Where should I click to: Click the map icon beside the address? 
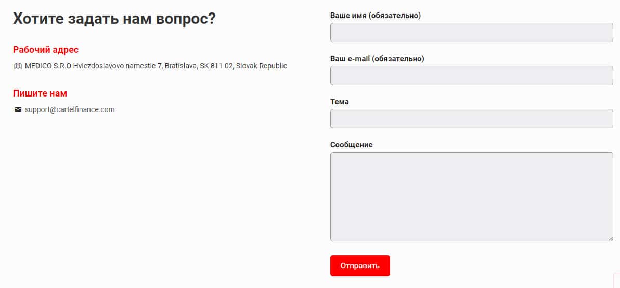[x=18, y=66]
